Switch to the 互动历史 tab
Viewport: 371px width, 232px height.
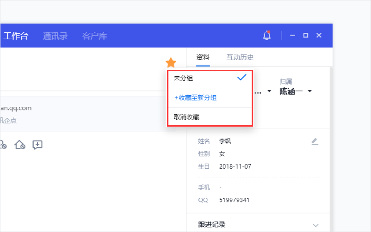pos(240,57)
